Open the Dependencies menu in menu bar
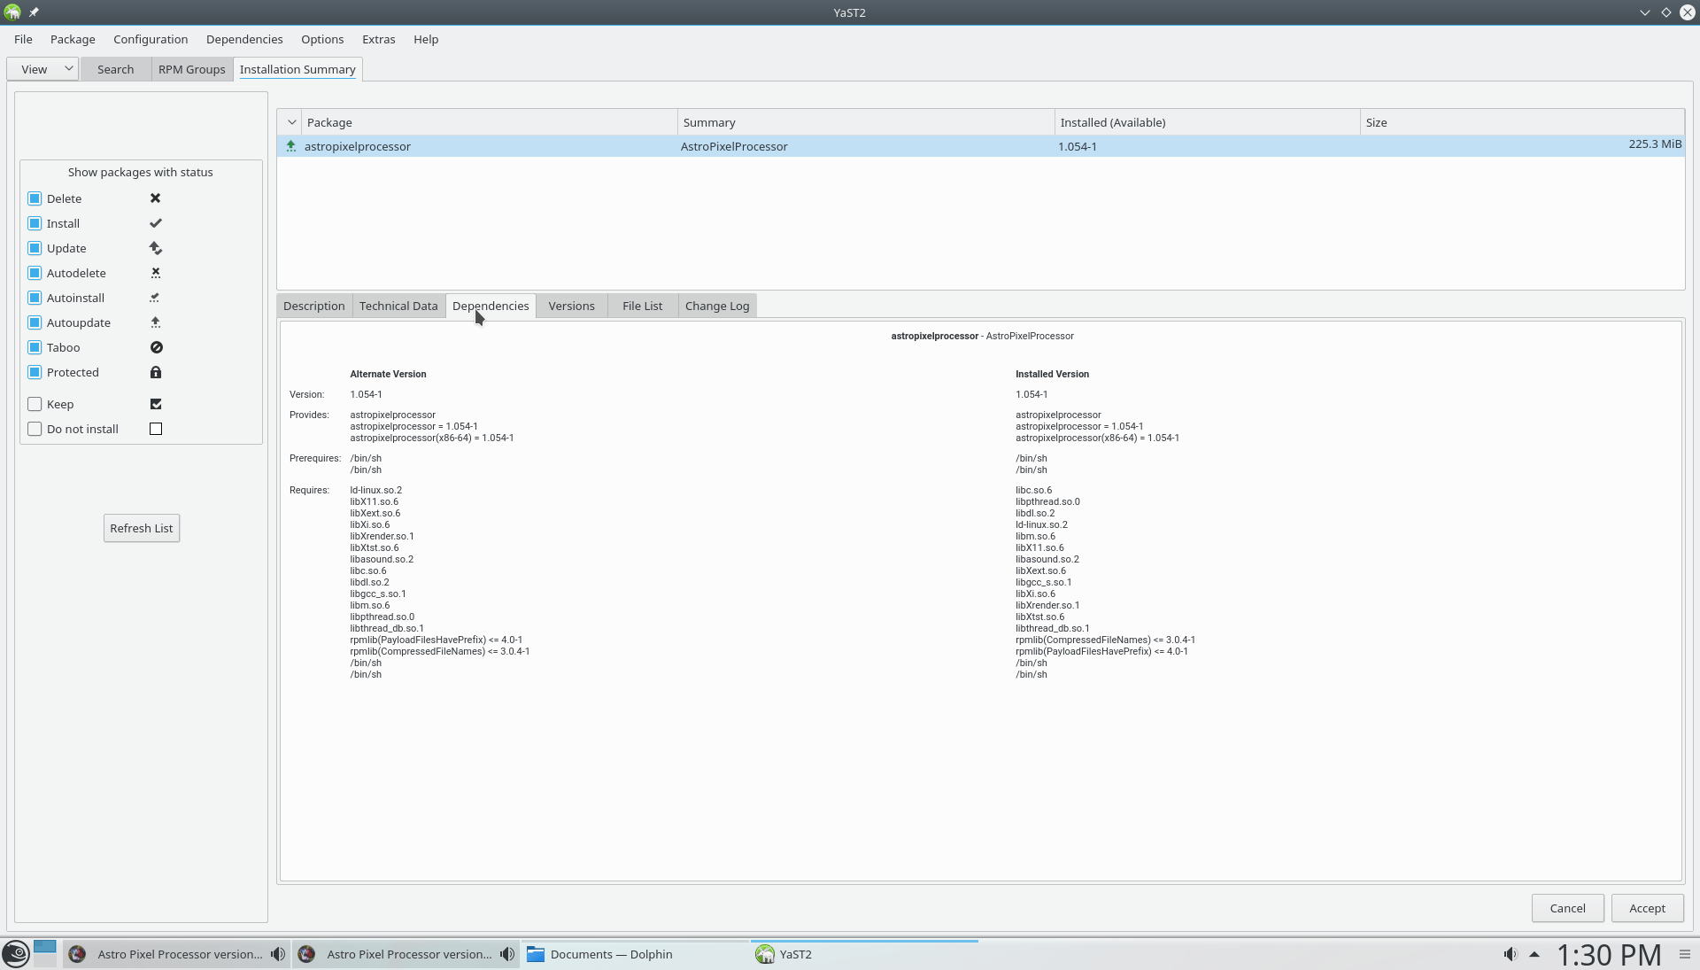1700x970 pixels. pyautogui.click(x=244, y=39)
